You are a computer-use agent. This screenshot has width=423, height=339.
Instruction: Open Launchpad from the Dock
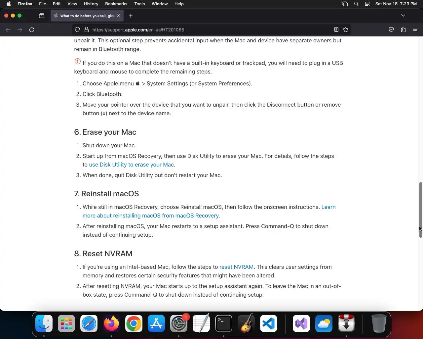pos(66,323)
